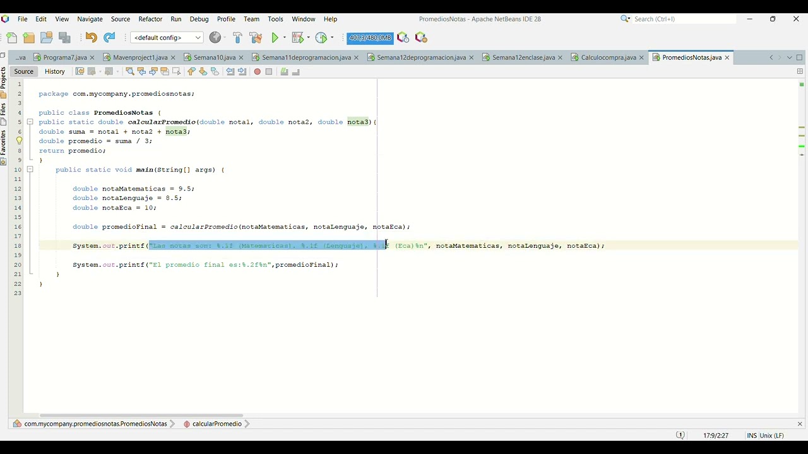Click Find Previous Occurrence icon

[141, 71]
